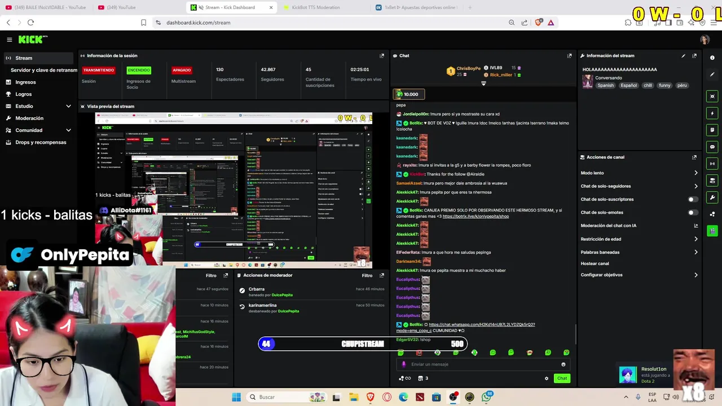Screen dimensions: 722x406
Task: Open Palabras baneadas options arrow
Action: coord(695,252)
